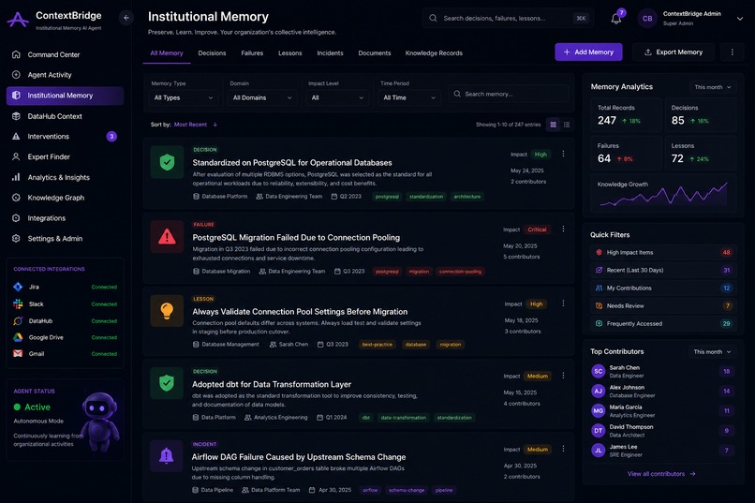755x503 pixels.
Task: Open Memory Analytics This month dropdown
Action: click(713, 87)
